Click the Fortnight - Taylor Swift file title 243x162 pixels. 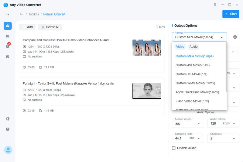click(x=68, y=84)
